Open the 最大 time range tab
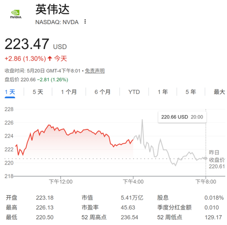This screenshot has width=227, height=225. (x=219, y=92)
